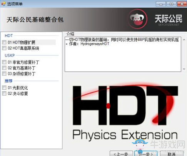
Task: Click the description box scroll up arrow
Action: click(184, 40)
